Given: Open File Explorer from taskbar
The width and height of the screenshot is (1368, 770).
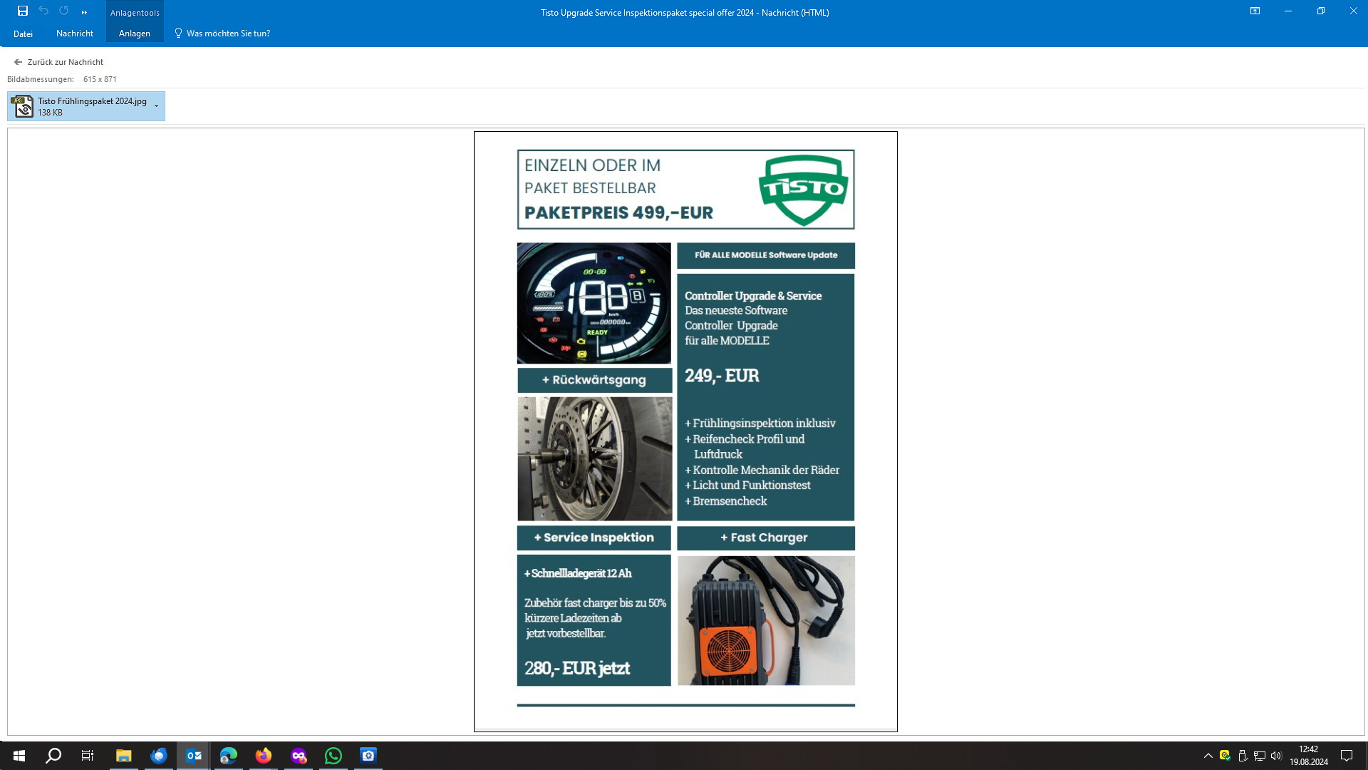Looking at the screenshot, I should pos(123,756).
